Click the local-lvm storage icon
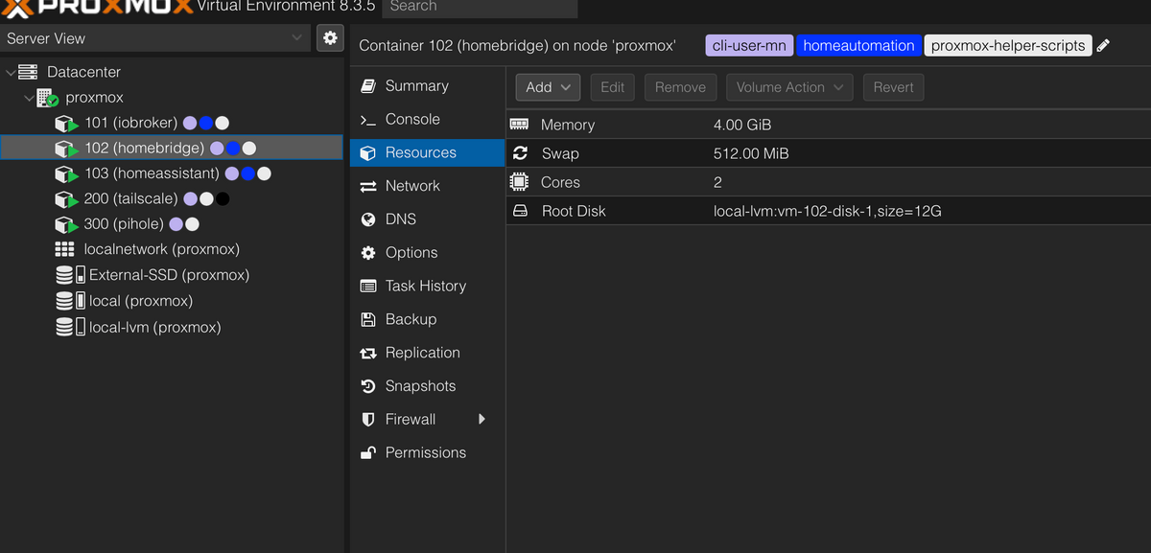The height and width of the screenshot is (553, 1151). 70,327
